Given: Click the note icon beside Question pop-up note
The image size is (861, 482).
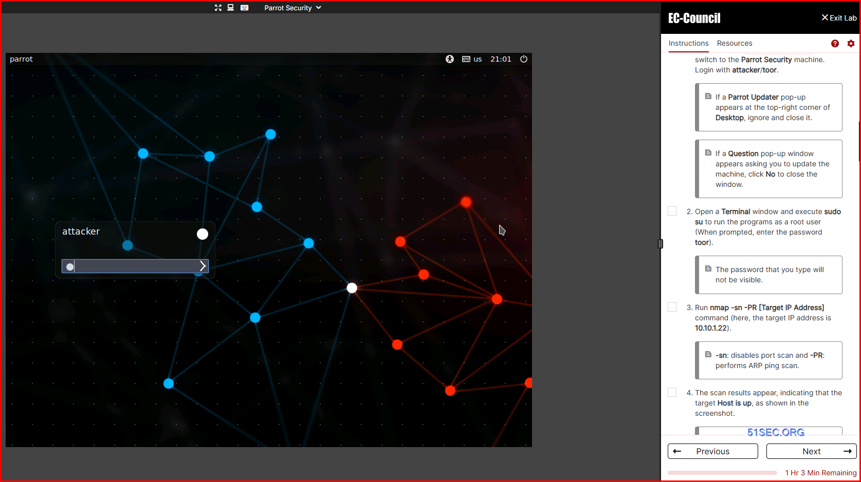Looking at the screenshot, I should click(708, 153).
